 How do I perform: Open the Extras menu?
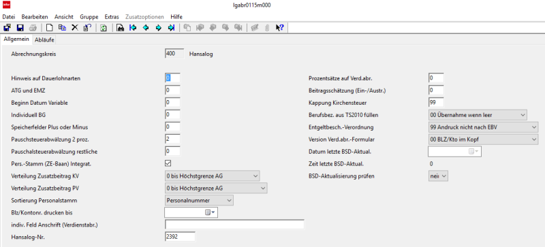(111, 17)
